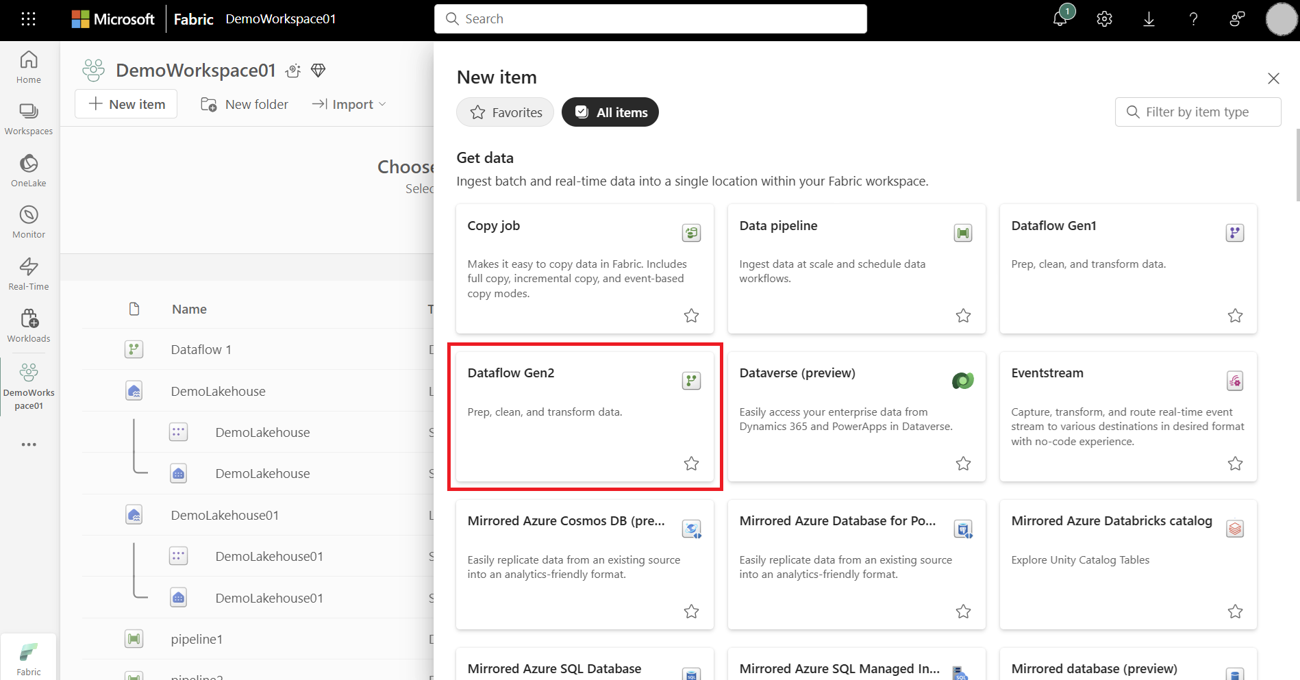The width and height of the screenshot is (1300, 680).
Task: Open the Settings gear
Action: tap(1104, 19)
